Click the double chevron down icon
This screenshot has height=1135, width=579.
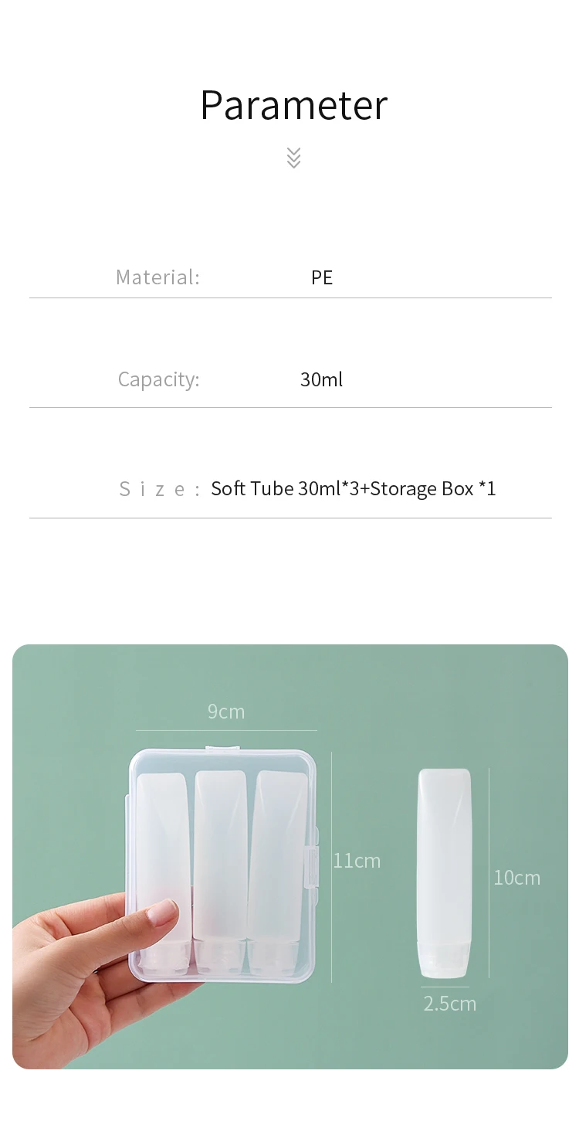(293, 158)
